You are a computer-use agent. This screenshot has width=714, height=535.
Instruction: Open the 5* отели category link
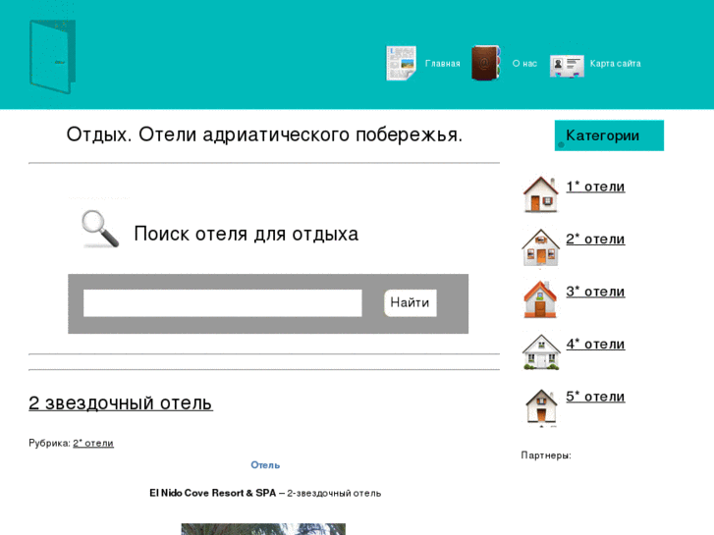pos(595,397)
